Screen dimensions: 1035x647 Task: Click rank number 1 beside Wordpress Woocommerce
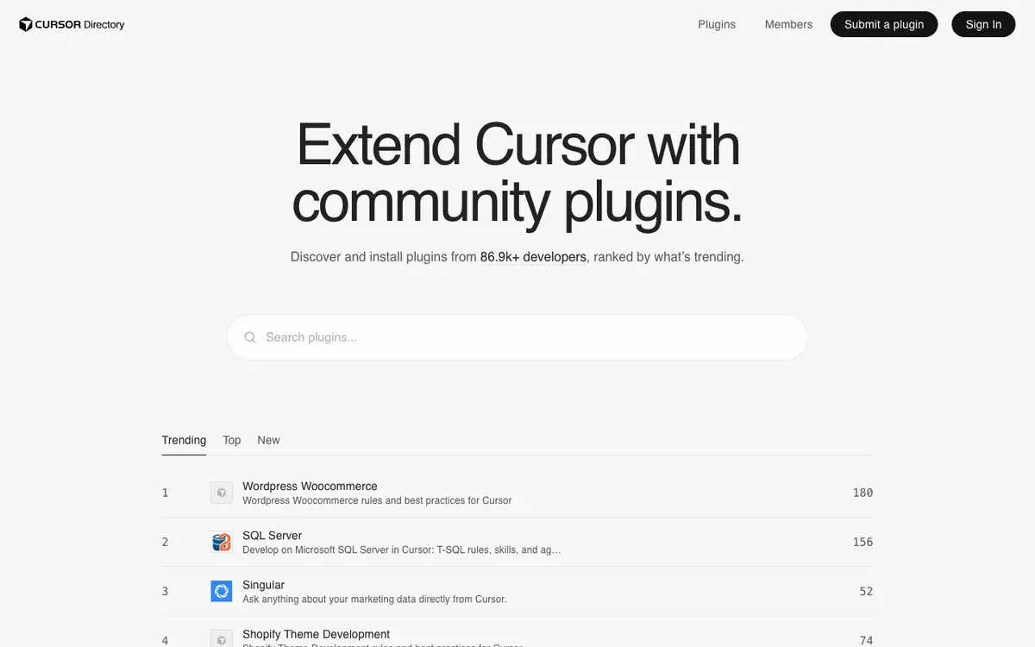pyautogui.click(x=165, y=493)
